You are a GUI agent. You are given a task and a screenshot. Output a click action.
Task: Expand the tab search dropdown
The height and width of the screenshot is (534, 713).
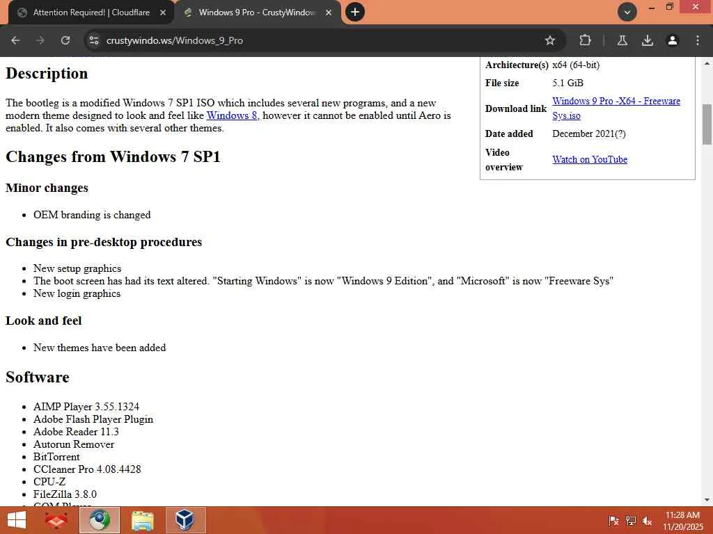[x=627, y=12]
